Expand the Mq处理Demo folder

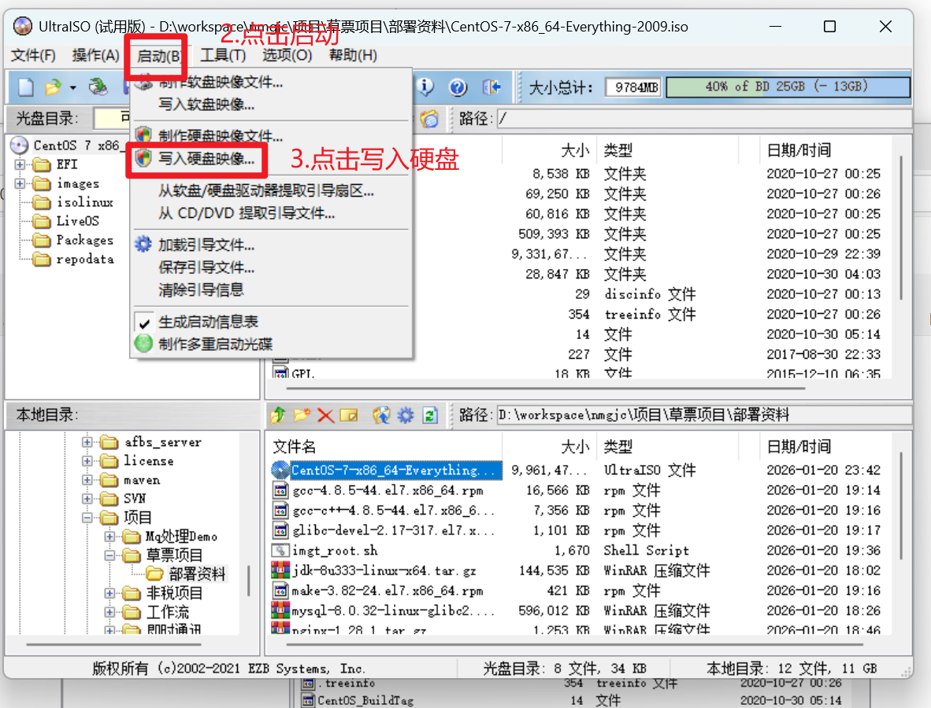pyautogui.click(x=109, y=537)
